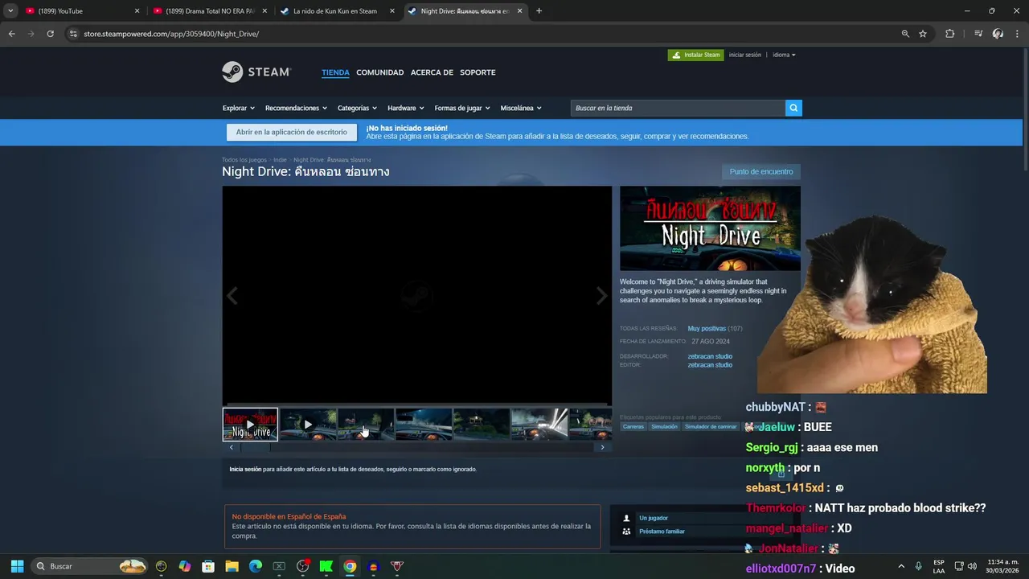Screen dimensions: 1029x579
Task: Bookmark this page with the star icon
Action: [x=923, y=34]
